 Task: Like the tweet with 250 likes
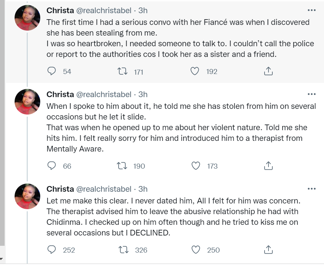(195, 250)
